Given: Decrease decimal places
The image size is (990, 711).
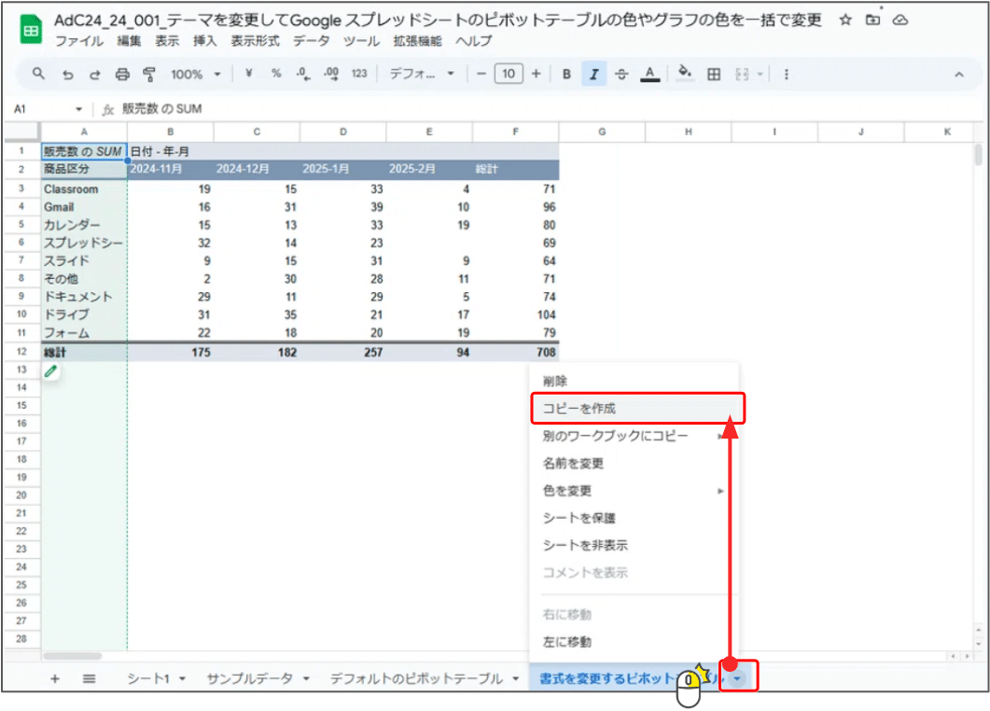Looking at the screenshot, I should tap(303, 74).
